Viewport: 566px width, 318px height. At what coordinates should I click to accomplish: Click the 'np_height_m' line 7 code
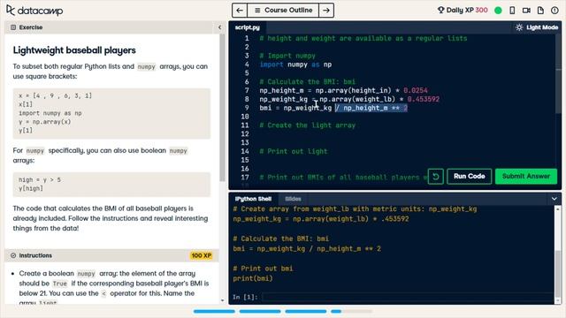tap(343, 90)
